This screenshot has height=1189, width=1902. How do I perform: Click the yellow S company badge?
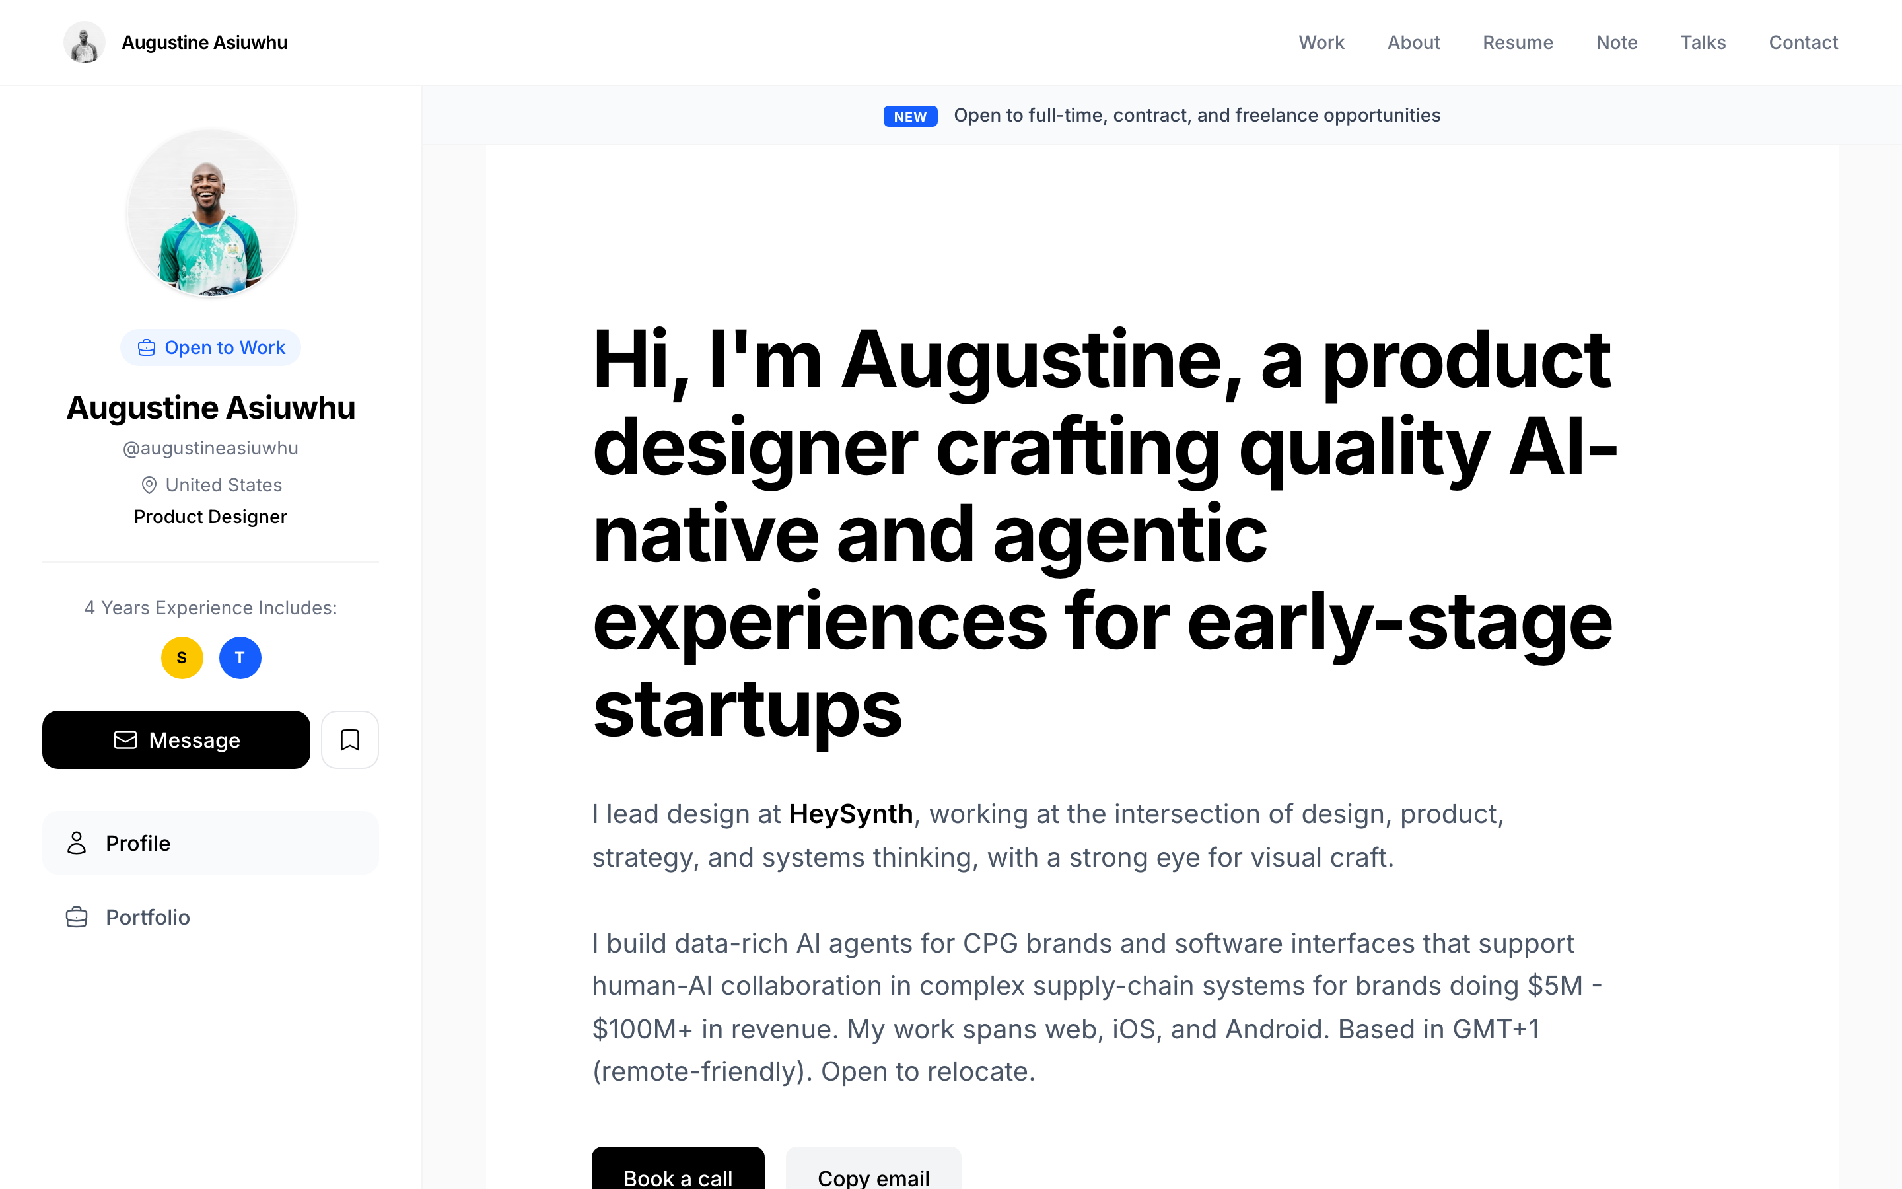182,657
